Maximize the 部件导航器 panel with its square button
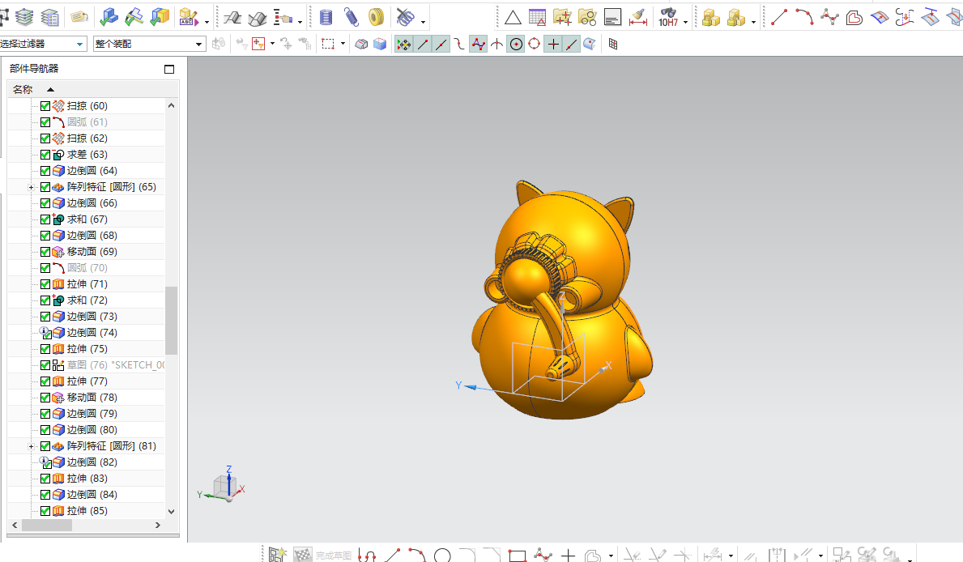 click(169, 70)
